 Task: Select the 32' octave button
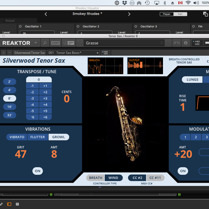10,115
